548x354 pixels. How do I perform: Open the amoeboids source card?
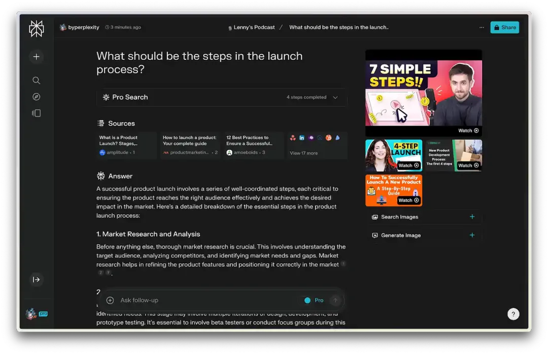[x=254, y=145]
